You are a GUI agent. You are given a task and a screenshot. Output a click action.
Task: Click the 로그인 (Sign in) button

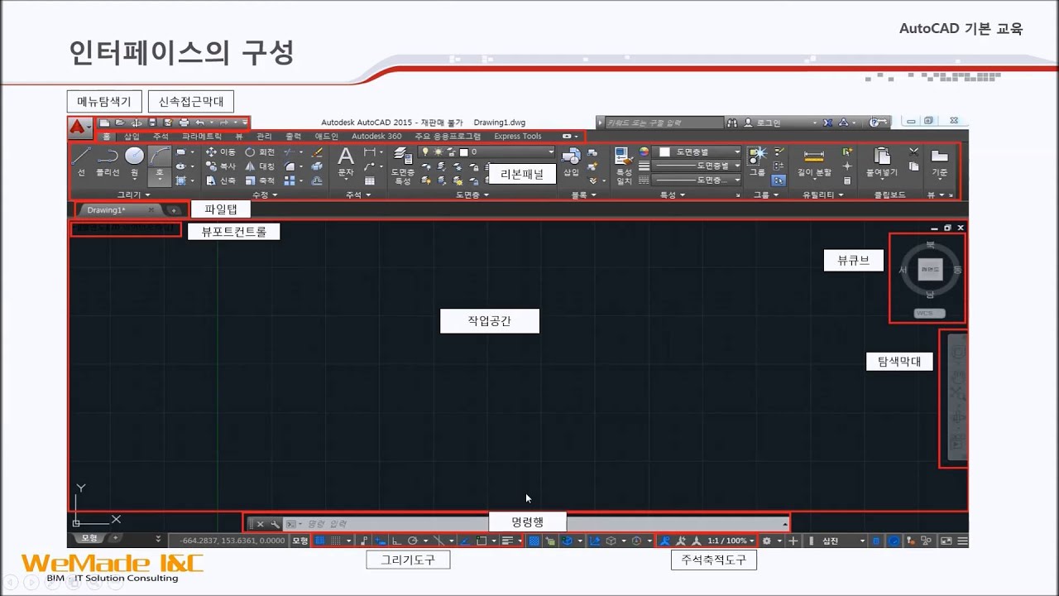[x=763, y=123]
